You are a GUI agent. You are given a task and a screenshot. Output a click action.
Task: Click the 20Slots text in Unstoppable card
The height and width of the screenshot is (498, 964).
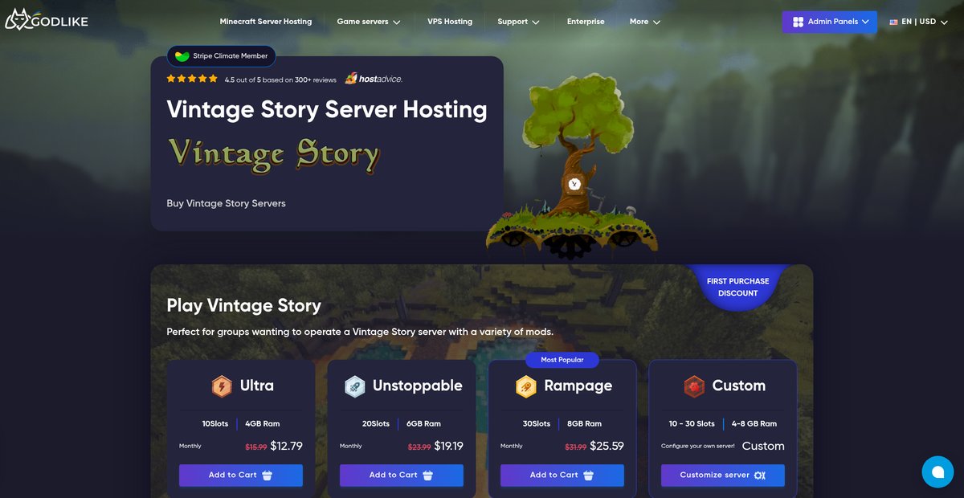[376, 423]
